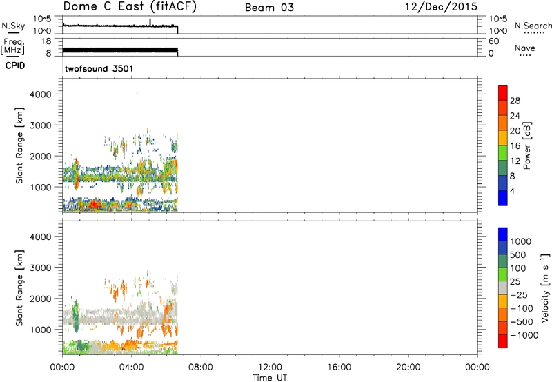Click the '3000' tick on Velocity panel
This screenshot has width=552, height=382.
click(41, 268)
